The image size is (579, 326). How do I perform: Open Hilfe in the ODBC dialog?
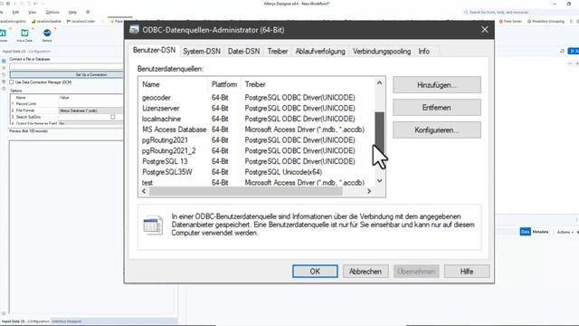467,272
